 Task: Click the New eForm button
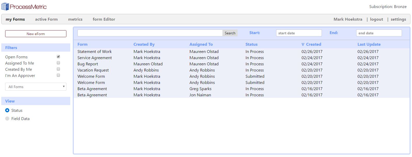[36, 34]
